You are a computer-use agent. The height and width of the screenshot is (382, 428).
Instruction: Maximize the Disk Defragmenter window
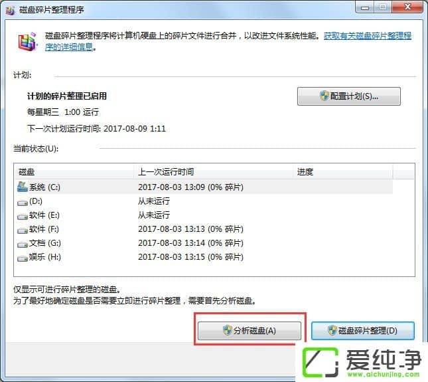381,9
